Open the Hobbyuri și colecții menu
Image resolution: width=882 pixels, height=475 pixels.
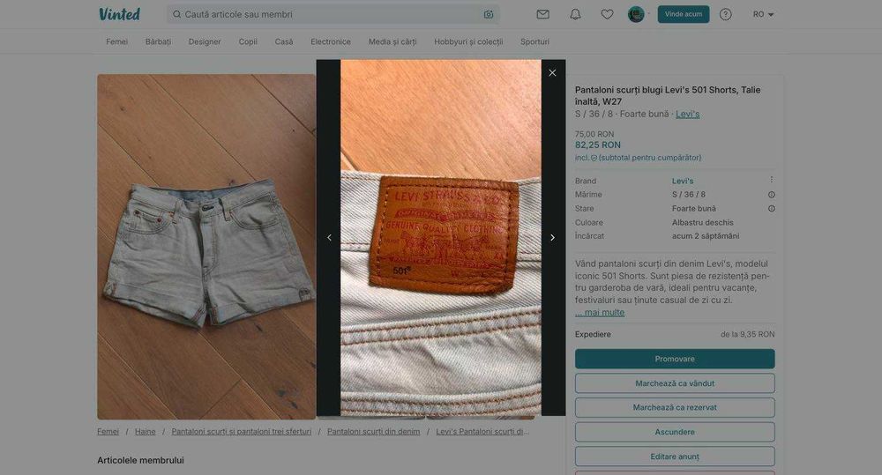(468, 41)
